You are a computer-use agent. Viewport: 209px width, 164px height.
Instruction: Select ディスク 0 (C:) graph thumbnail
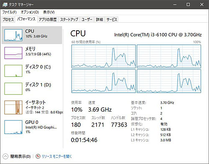click(x=13, y=71)
